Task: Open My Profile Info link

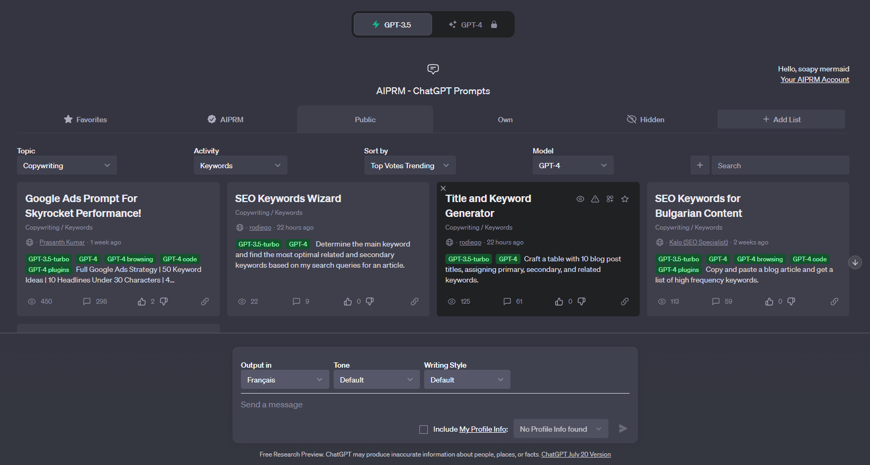Action: (x=483, y=429)
